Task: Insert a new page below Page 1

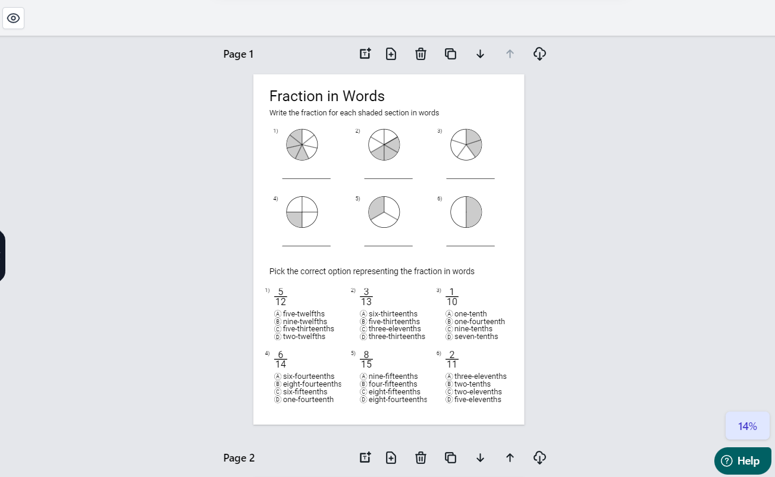Action: (391, 54)
